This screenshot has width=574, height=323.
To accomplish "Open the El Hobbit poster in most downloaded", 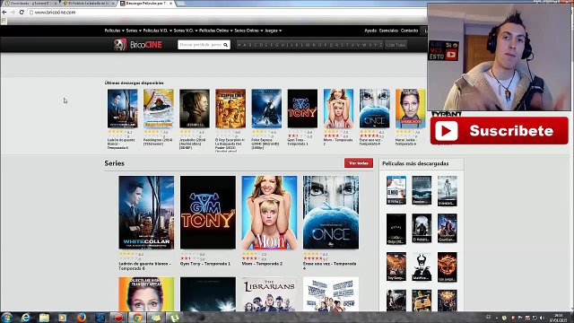I will coord(422,229).
